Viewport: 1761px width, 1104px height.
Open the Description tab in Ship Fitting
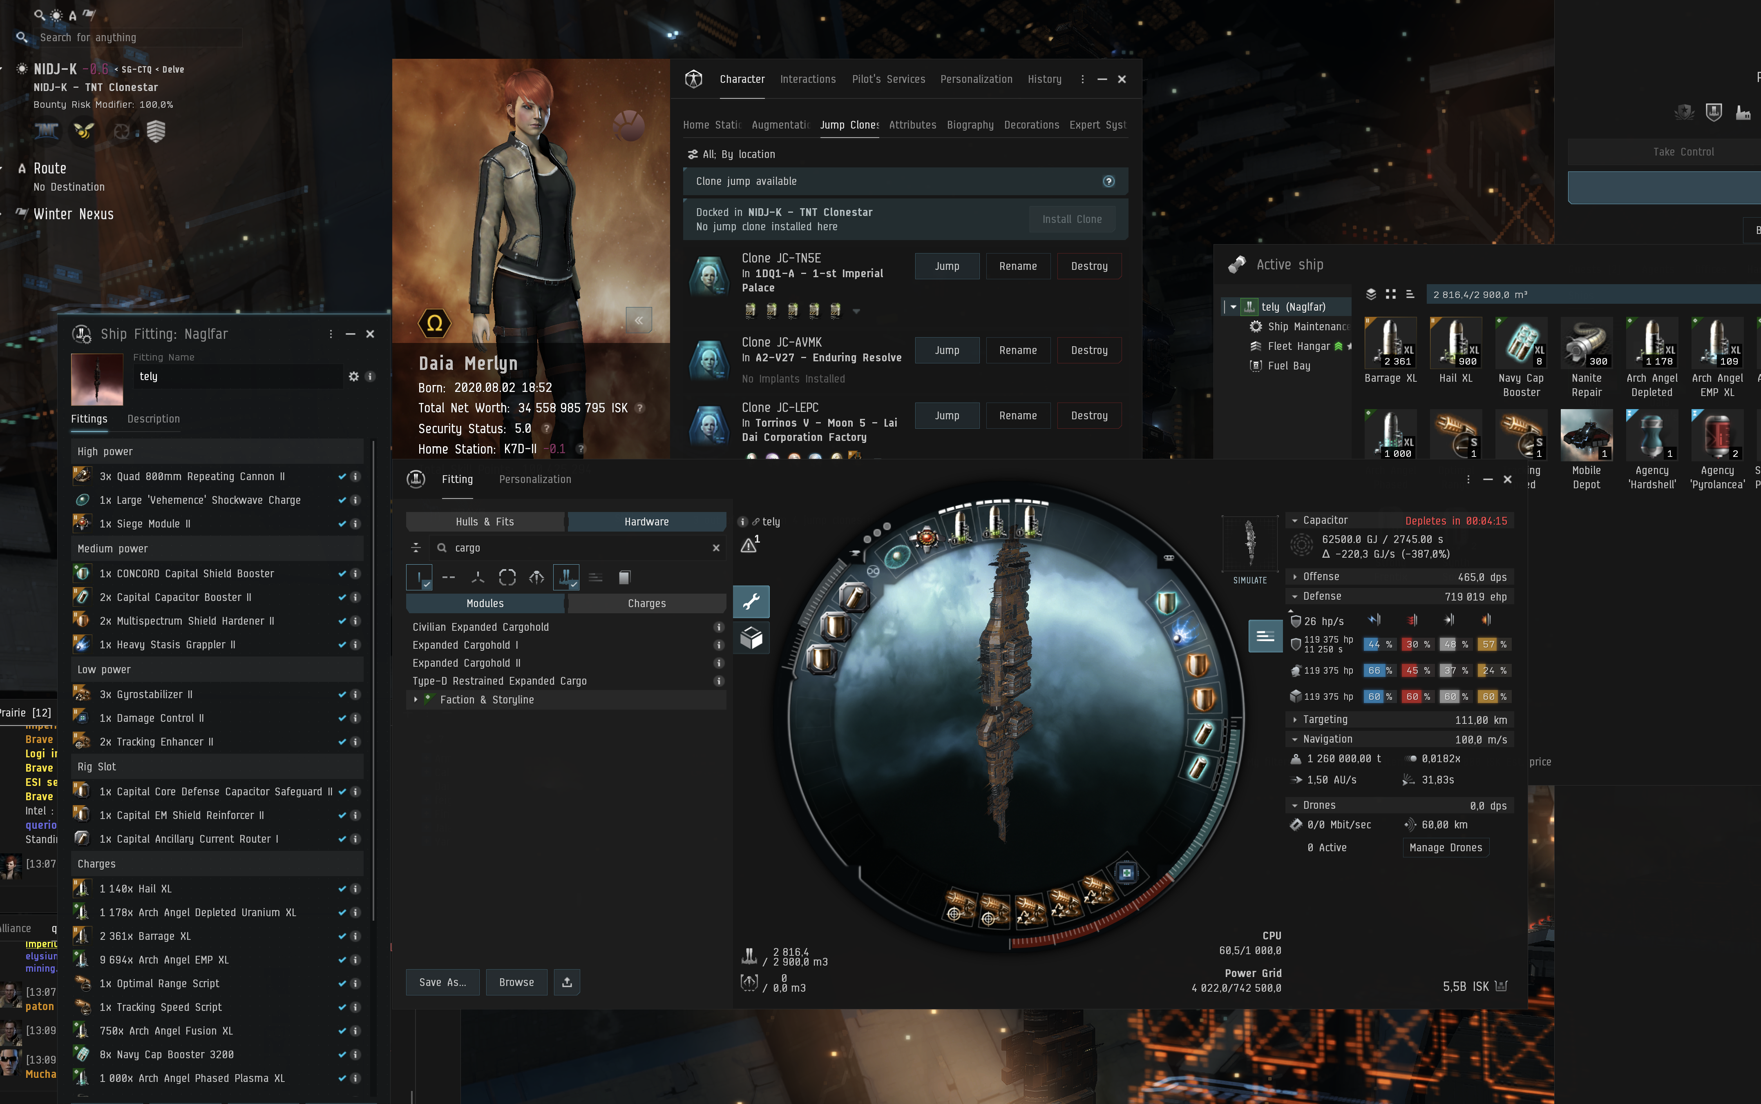(x=154, y=418)
